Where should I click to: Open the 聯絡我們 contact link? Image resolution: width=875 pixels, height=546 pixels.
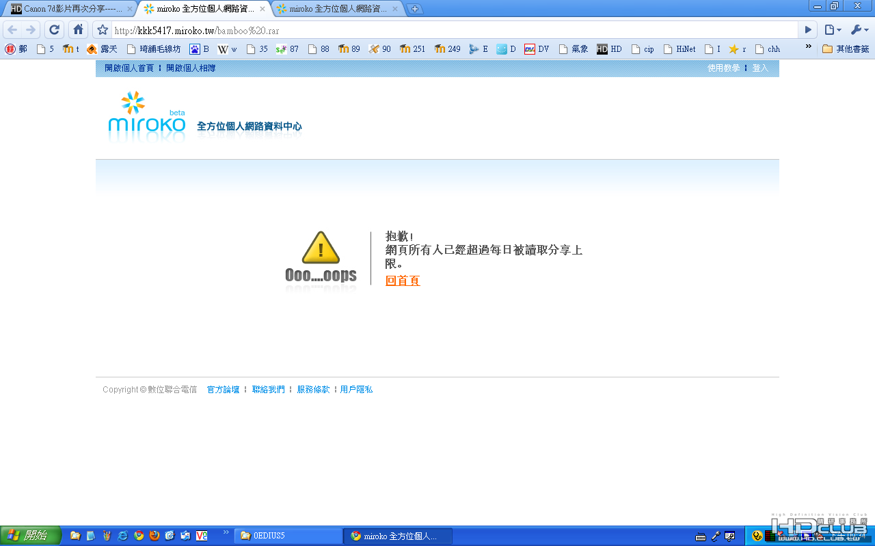tap(269, 390)
